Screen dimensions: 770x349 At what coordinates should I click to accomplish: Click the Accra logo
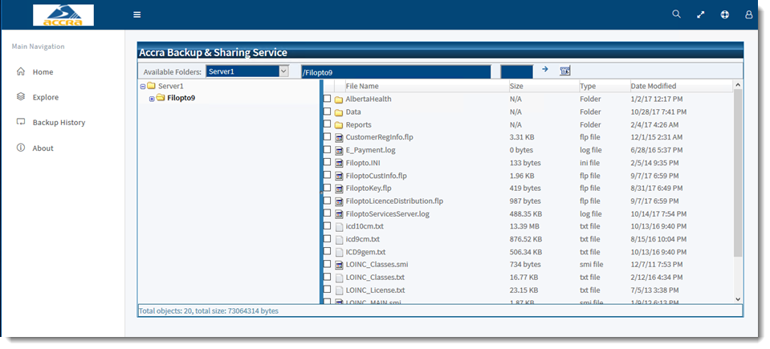[x=63, y=14]
